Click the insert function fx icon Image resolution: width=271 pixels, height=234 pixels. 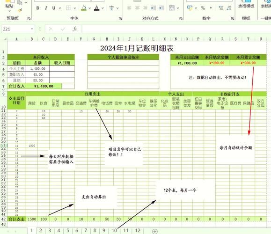pyautogui.click(x=75, y=29)
